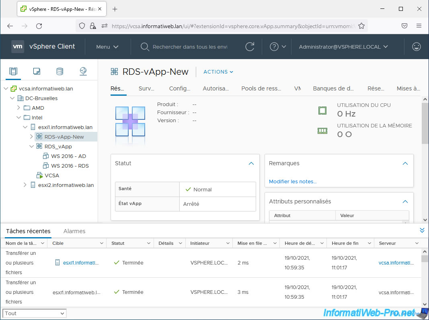
Task: Click the Rechercher dans tous les envi search field
Action: tap(190, 47)
